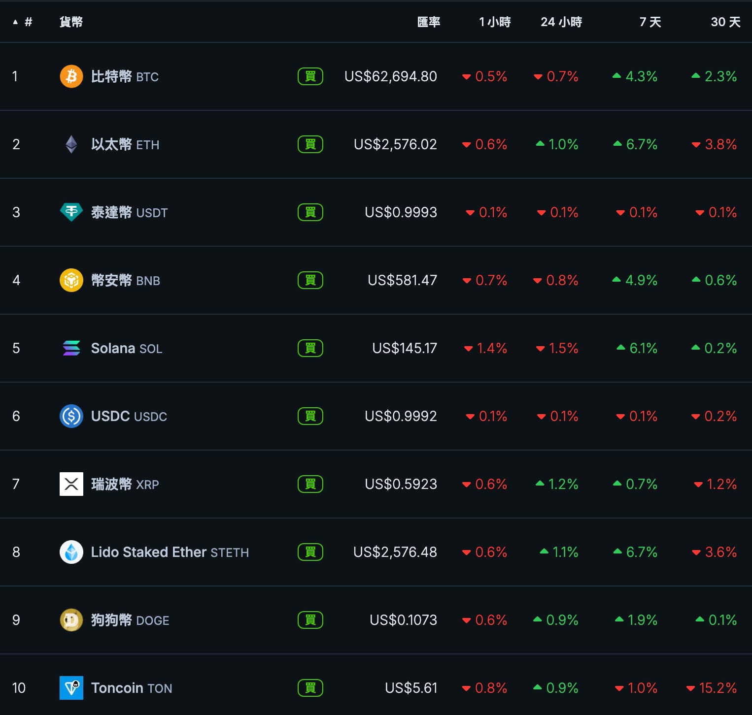Open the USDC coin name link
752x715 pixels.
click(129, 416)
